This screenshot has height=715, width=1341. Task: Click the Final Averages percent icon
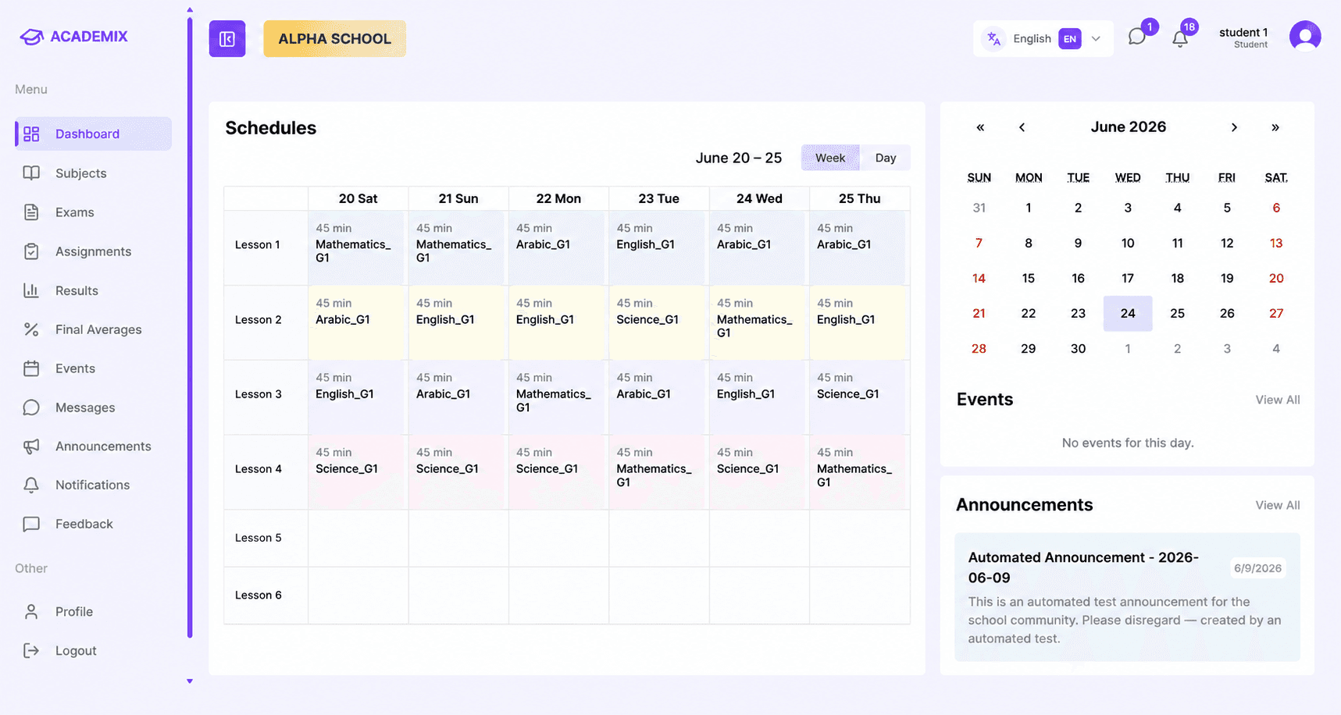coord(31,329)
